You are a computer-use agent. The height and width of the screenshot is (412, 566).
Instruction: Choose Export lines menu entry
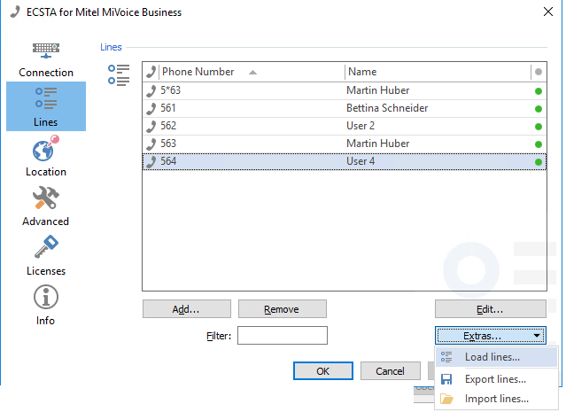tap(495, 379)
